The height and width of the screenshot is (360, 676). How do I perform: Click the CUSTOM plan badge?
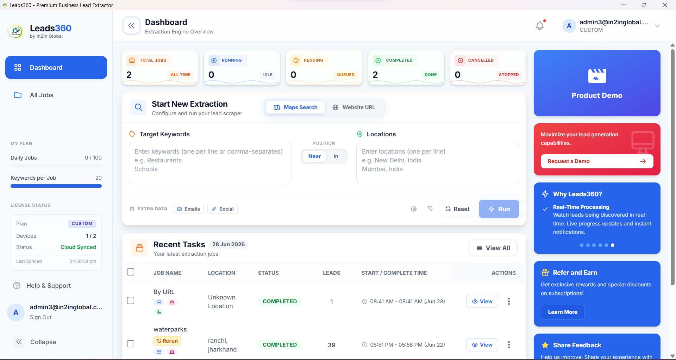[82, 224]
